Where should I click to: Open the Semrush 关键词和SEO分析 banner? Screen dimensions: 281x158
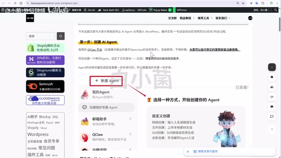tap(45, 86)
